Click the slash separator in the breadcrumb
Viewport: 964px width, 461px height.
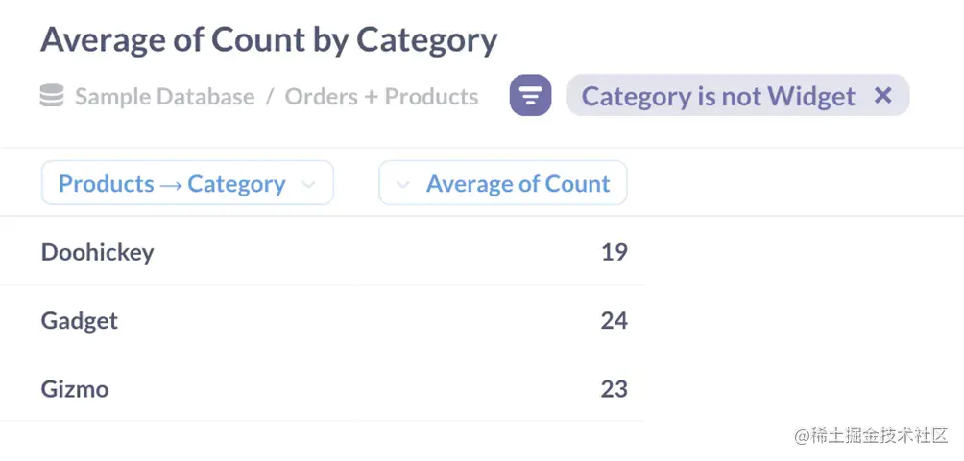(270, 97)
